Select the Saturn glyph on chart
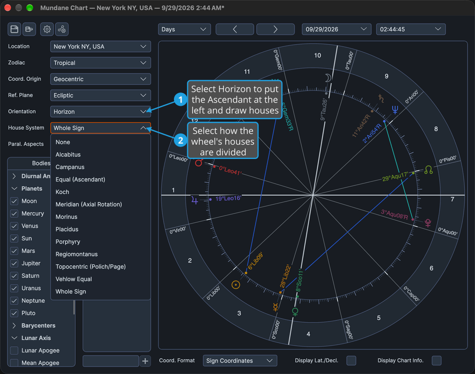The image size is (475, 374). [x=381, y=98]
